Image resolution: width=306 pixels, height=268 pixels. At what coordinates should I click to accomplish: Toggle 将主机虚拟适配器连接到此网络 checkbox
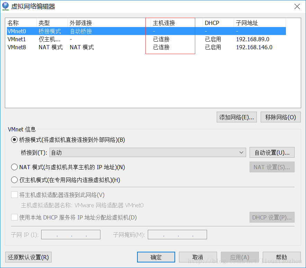[14, 195]
